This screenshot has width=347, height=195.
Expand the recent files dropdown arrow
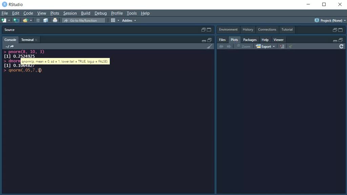tap(31, 21)
